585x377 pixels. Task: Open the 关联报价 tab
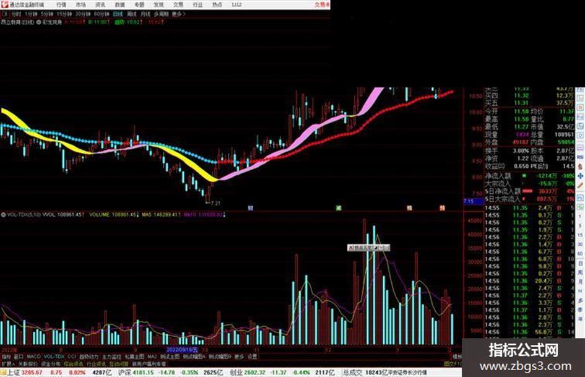coord(28,363)
